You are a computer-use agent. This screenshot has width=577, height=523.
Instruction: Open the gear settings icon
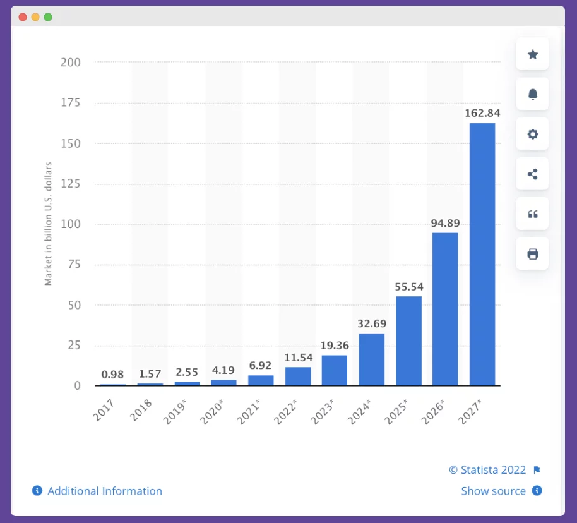tap(532, 134)
